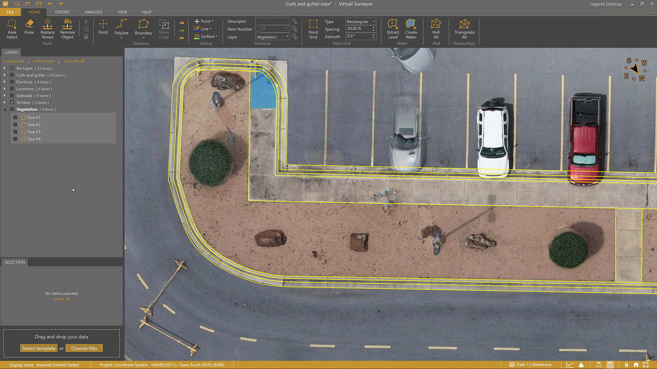Select the Area Select tool
This screenshot has width=657, height=369.
(12, 29)
